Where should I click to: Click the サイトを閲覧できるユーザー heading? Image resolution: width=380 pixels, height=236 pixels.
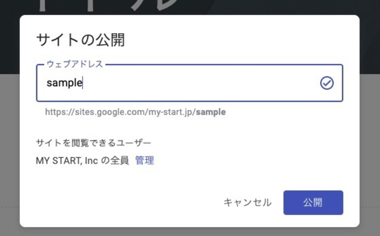tap(93, 143)
